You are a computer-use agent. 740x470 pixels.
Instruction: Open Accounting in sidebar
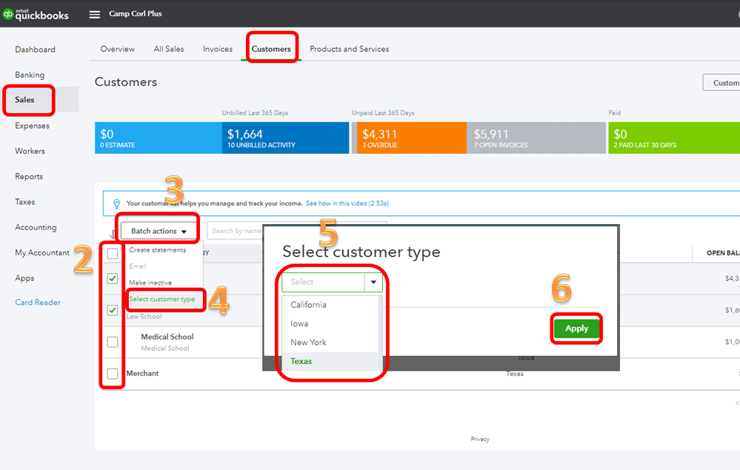36,227
